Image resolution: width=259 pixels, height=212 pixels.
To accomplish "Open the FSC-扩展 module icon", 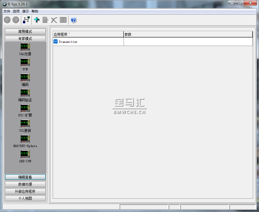I will point(25,108).
